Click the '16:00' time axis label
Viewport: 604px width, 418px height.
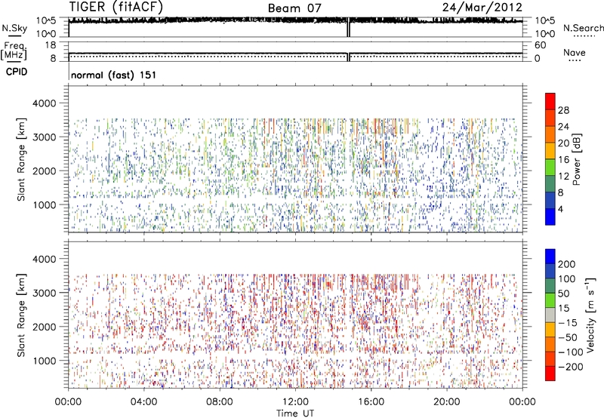point(371,402)
